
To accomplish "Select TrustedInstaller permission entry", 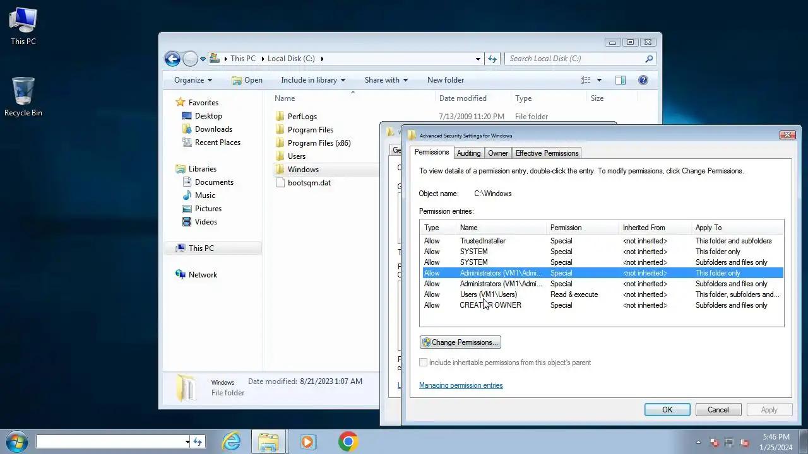I will [602, 241].
